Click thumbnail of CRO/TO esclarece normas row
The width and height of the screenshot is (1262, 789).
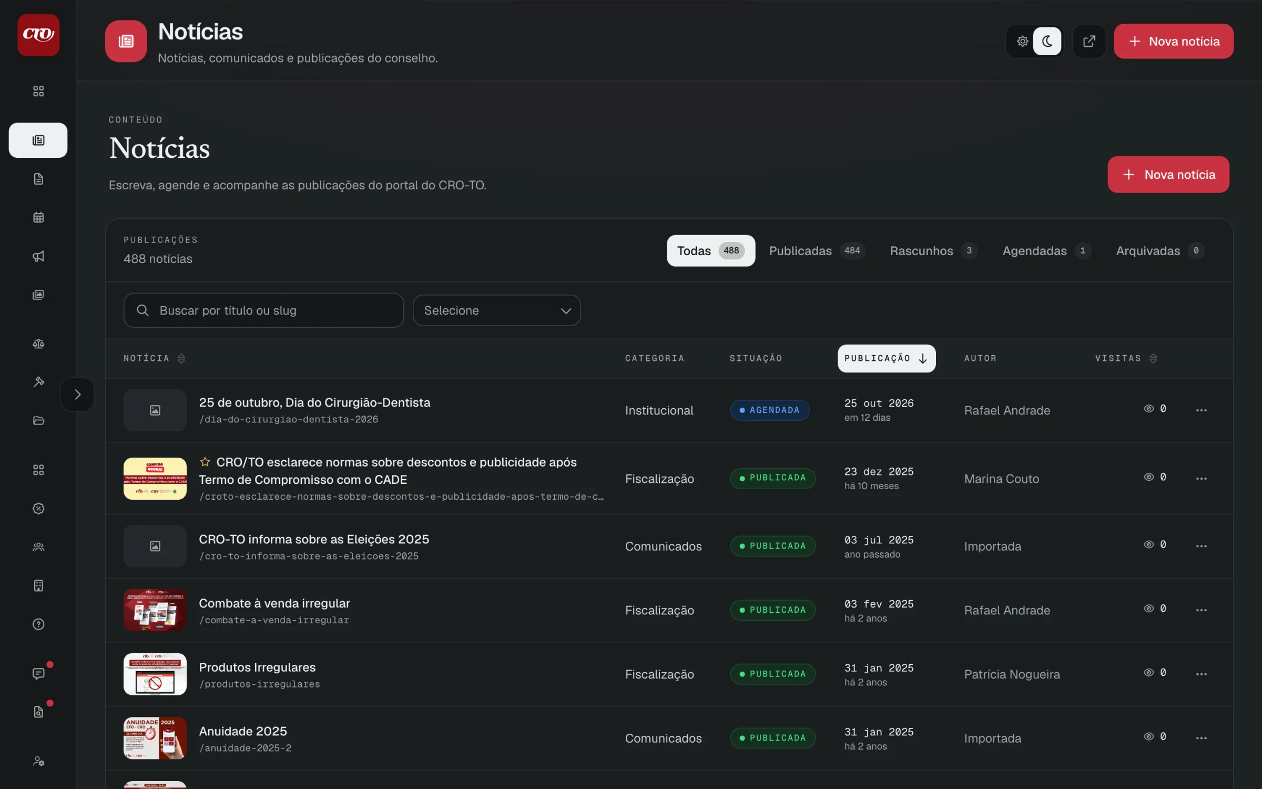click(155, 479)
